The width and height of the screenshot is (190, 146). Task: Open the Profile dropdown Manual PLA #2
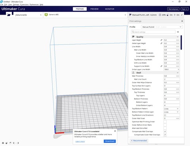coord(162,27)
